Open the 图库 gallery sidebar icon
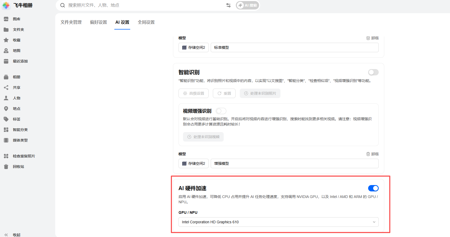Viewport: 450px width, 237px height. point(6,19)
